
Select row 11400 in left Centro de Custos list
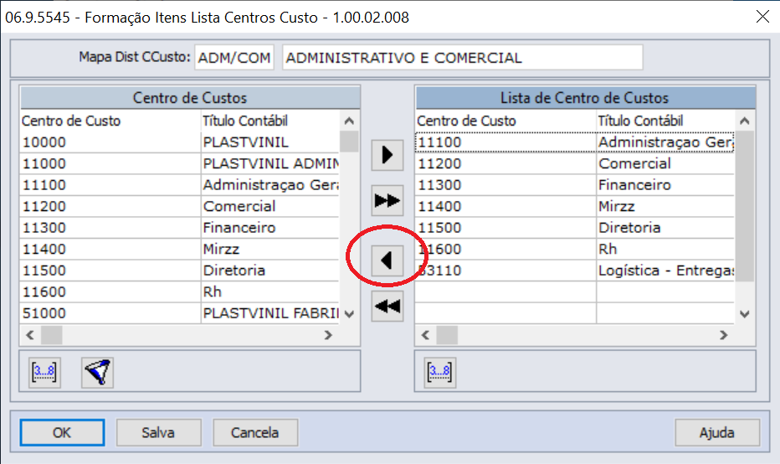click(x=180, y=250)
